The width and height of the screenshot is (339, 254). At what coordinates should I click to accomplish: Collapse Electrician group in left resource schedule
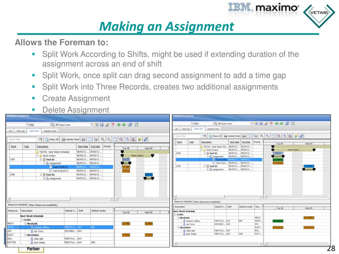25,235
